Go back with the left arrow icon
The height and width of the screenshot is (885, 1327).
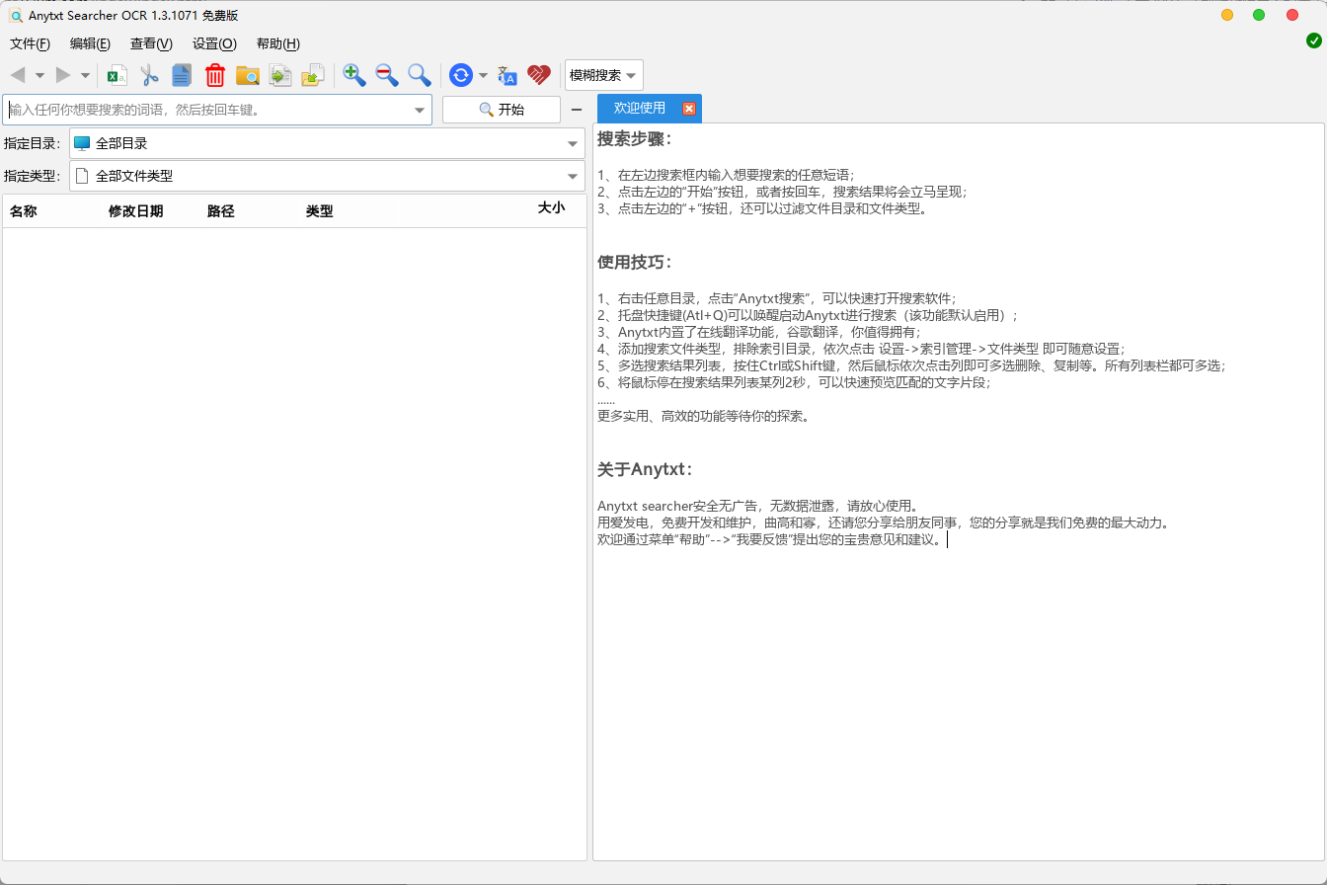click(18, 75)
